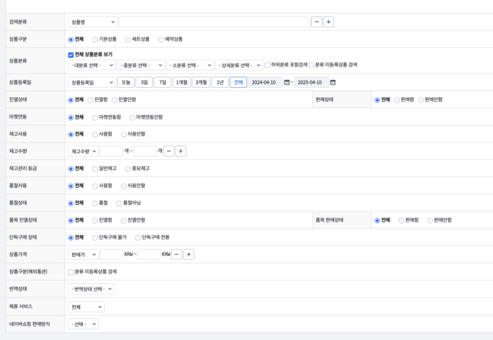The image size is (493, 340).
Task: Select the 세트상품 radio button
Action: 128,39
